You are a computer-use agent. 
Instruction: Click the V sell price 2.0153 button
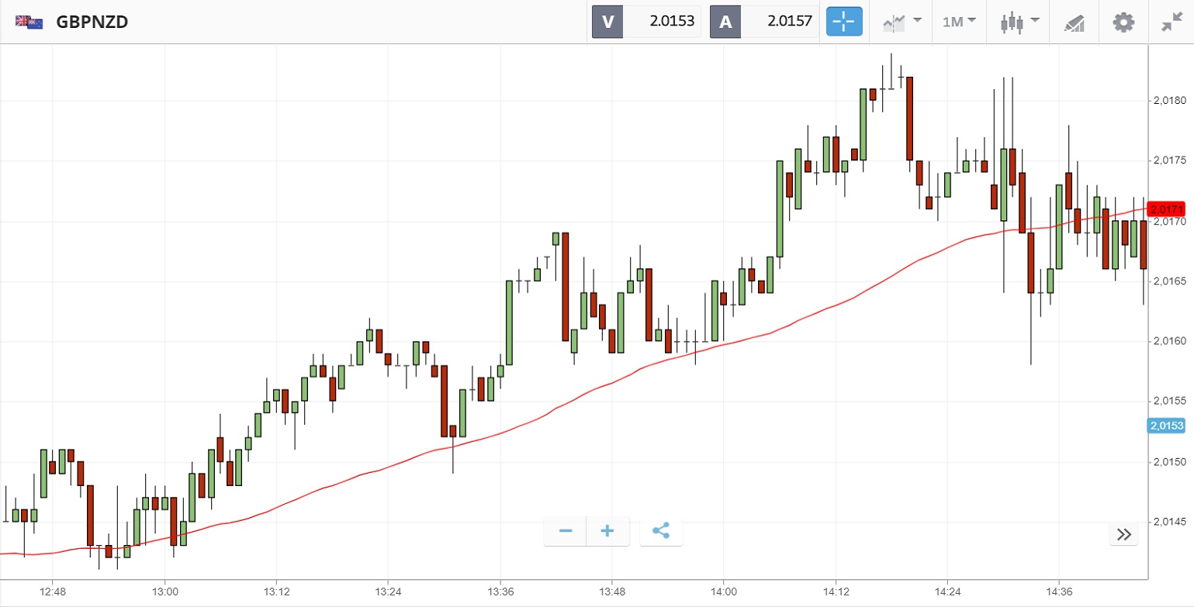[x=646, y=22]
